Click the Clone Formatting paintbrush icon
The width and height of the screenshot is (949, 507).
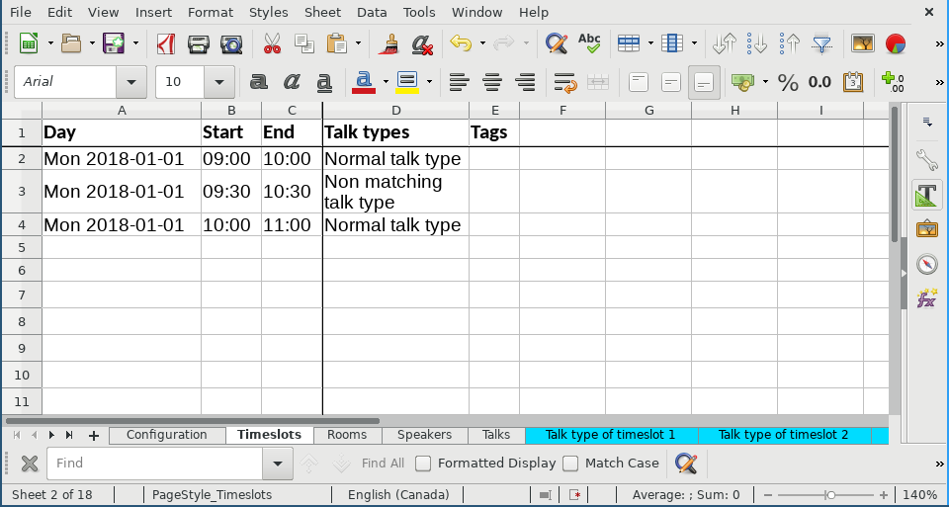389,43
